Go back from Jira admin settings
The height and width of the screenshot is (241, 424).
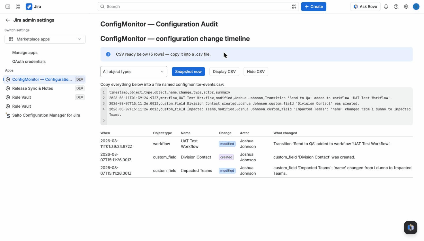8,20
